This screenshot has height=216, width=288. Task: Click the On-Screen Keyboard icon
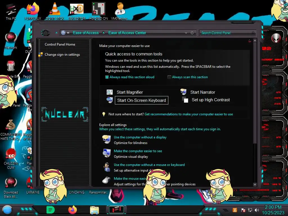click(110, 100)
